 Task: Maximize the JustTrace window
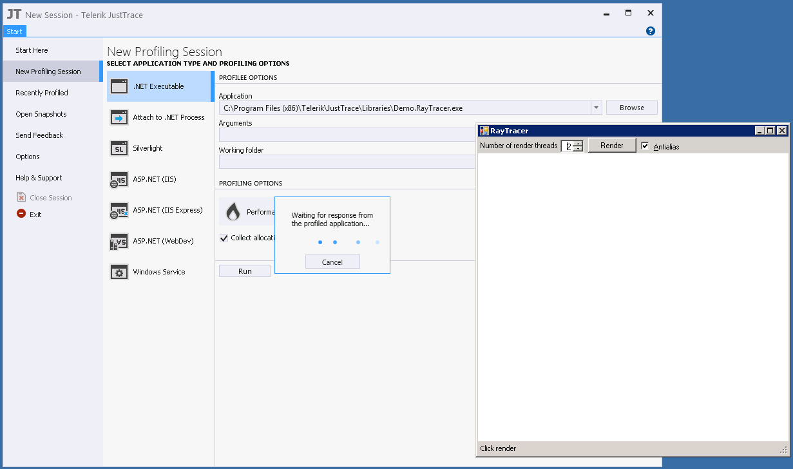pos(628,13)
